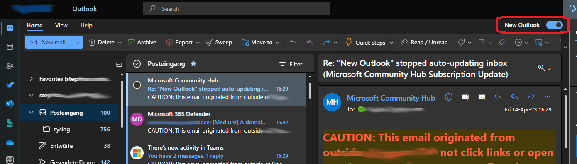Open the Delete options dropdown arrow
This screenshot has height=164, width=577.
(x=120, y=43)
